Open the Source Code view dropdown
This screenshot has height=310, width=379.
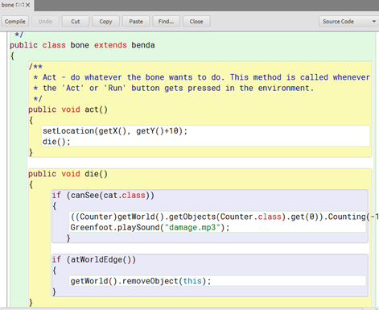click(348, 22)
